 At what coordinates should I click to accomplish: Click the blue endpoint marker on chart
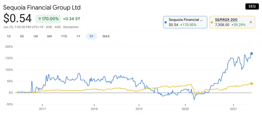point(252,54)
